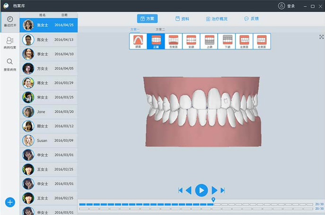325x215 pixels.
Task: Open the 治疗概况 treatment overview tab
Action: click(x=217, y=19)
